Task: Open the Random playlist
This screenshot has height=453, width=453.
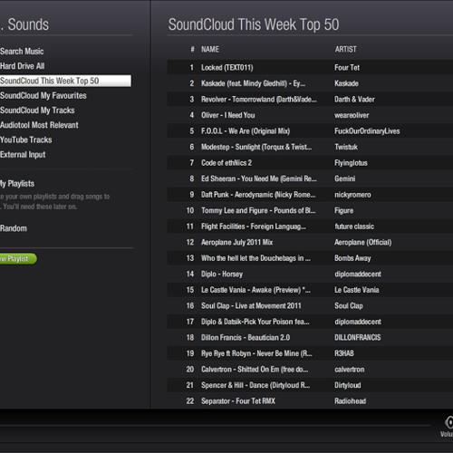Action: 14,228
